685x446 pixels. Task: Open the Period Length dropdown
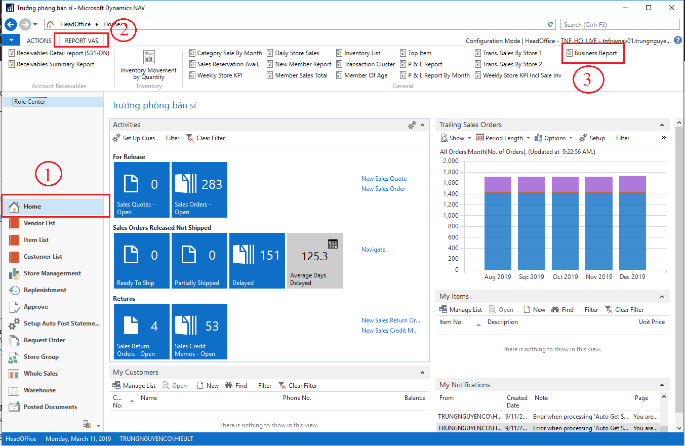click(x=503, y=138)
